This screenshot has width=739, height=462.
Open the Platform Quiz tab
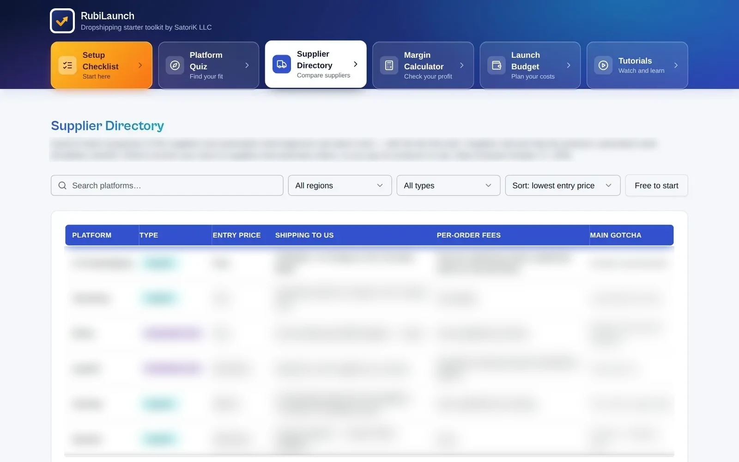tap(209, 65)
